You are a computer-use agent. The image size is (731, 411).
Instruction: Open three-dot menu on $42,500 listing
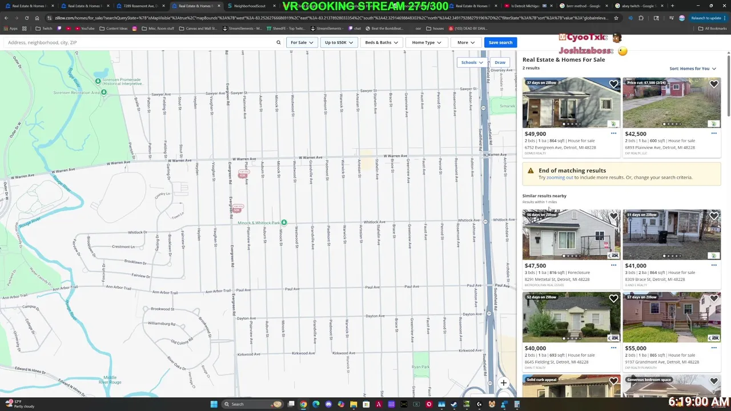point(714,134)
